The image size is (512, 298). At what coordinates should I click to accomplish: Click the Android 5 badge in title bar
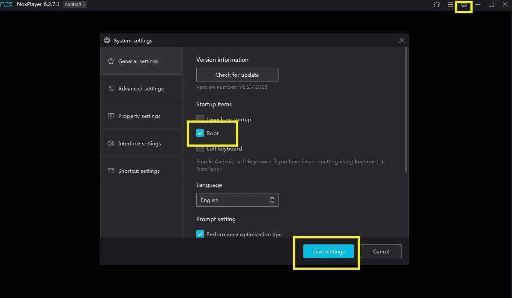(75, 4)
